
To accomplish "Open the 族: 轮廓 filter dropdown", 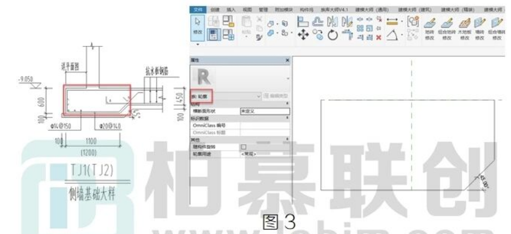I will [x=226, y=97].
